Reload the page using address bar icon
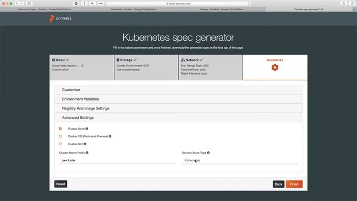This screenshot has width=357, height=201. click(249, 3)
